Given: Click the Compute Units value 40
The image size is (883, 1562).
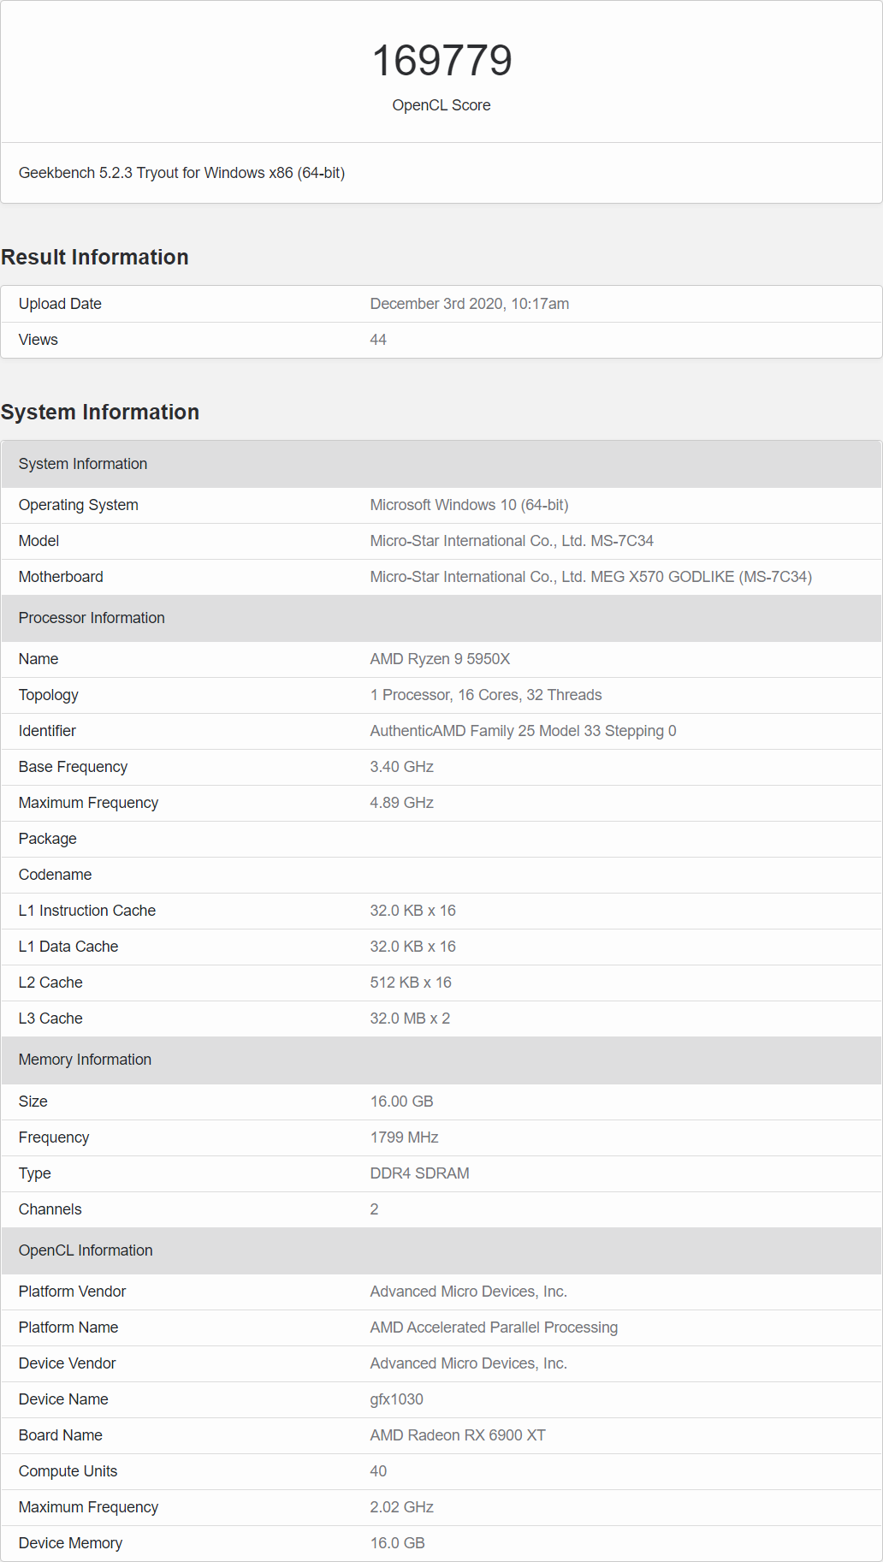Looking at the screenshot, I should (378, 1471).
